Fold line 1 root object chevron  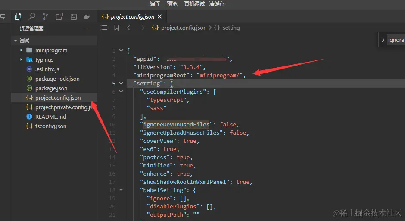coord(121,51)
